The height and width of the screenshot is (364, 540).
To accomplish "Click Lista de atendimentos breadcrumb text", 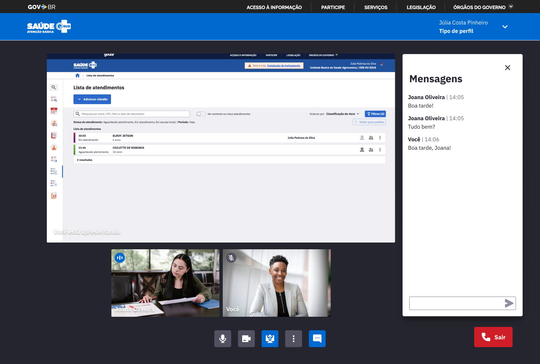I will point(100,75).
